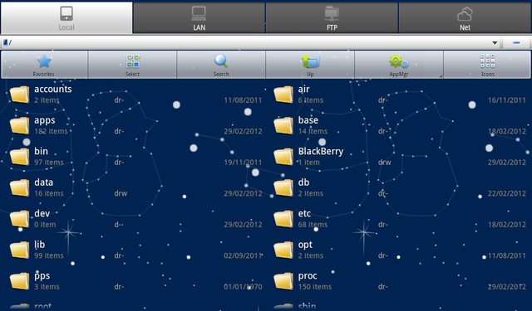This screenshot has width=532, height=311.
Task: Expand the path dropdown arrow
Action: click(x=495, y=42)
